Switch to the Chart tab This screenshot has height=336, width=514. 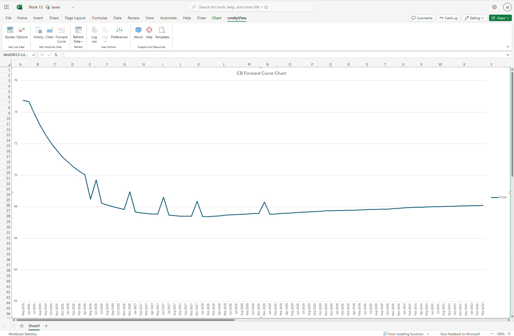pyautogui.click(x=217, y=18)
